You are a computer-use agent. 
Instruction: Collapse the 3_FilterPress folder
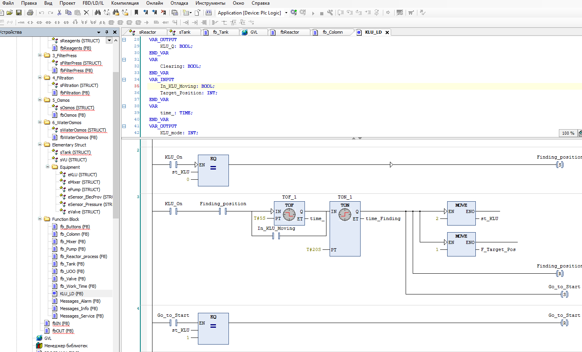[x=40, y=55]
